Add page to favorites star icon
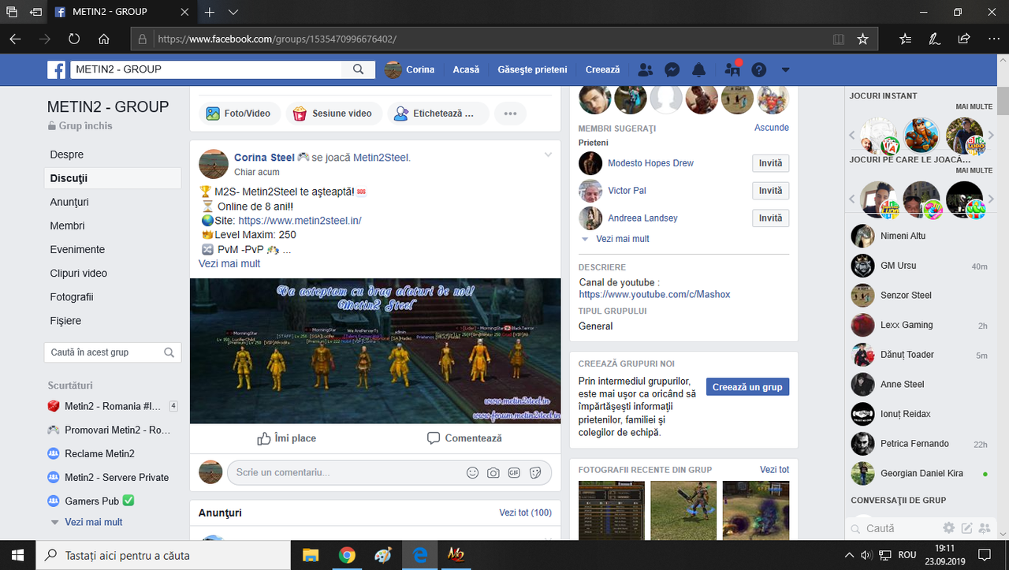 (x=862, y=39)
